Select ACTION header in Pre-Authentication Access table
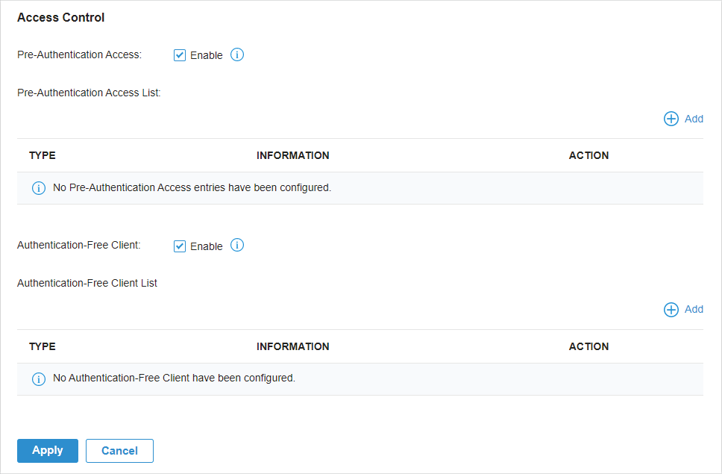This screenshot has height=474, width=722. point(588,155)
